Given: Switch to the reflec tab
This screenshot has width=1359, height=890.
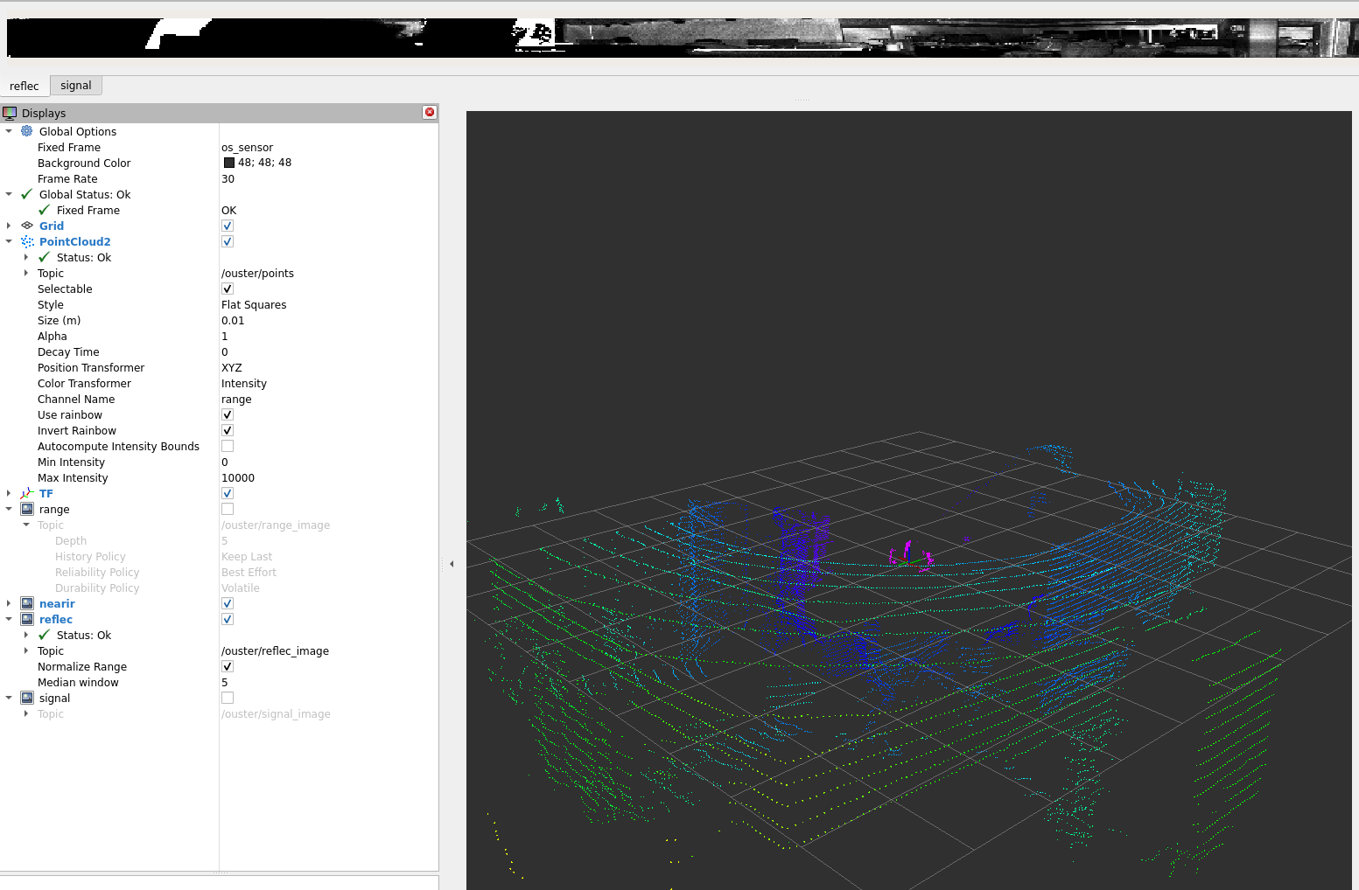Looking at the screenshot, I should tap(25, 86).
